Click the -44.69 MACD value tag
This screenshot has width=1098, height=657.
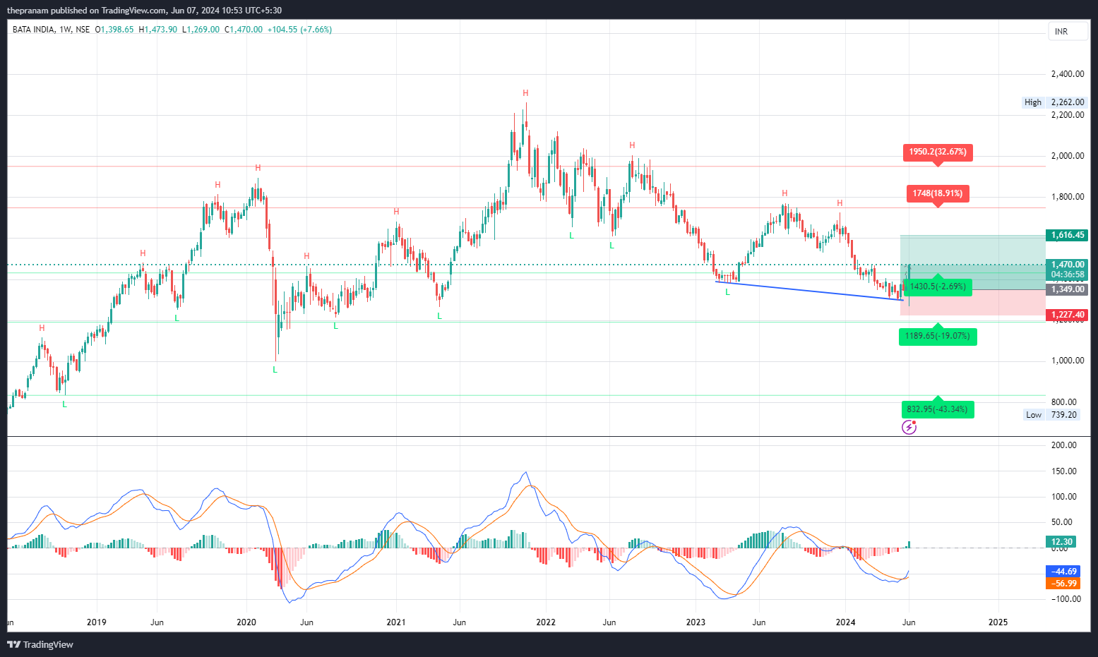[1062, 572]
